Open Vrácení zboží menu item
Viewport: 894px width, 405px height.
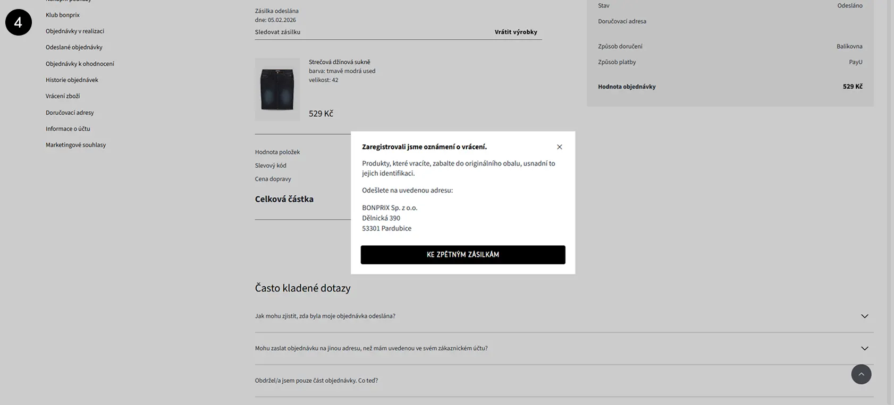pos(63,96)
